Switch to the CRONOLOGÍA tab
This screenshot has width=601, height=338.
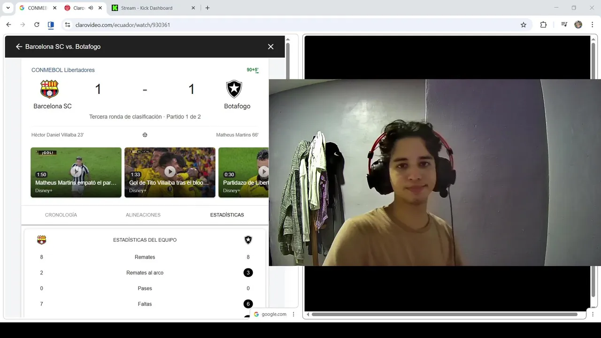pyautogui.click(x=61, y=215)
